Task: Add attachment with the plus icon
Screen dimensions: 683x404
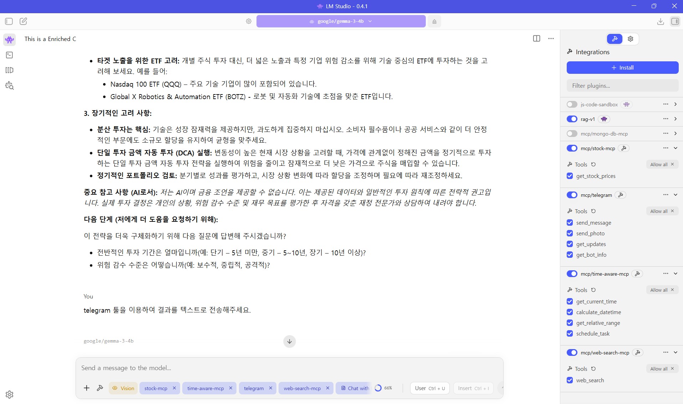Action: point(87,388)
